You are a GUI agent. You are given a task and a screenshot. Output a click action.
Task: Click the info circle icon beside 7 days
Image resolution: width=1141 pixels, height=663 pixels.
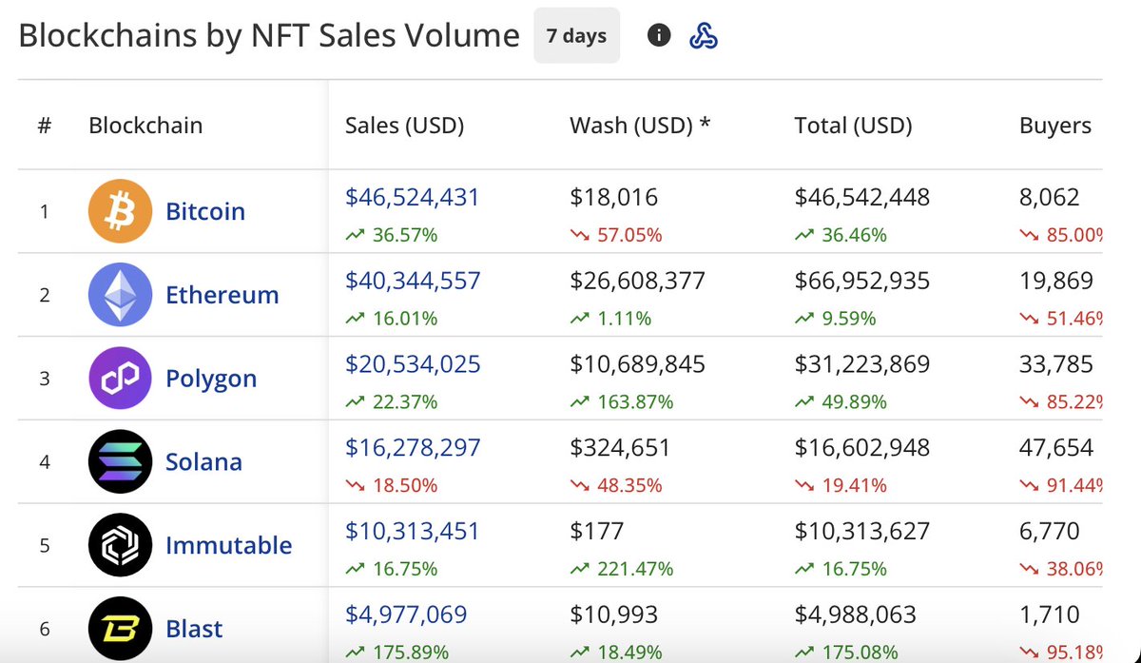coord(659,35)
